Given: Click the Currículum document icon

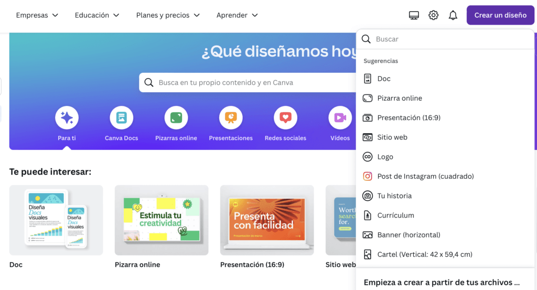Looking at the screenshot, I should coord(368,216).
